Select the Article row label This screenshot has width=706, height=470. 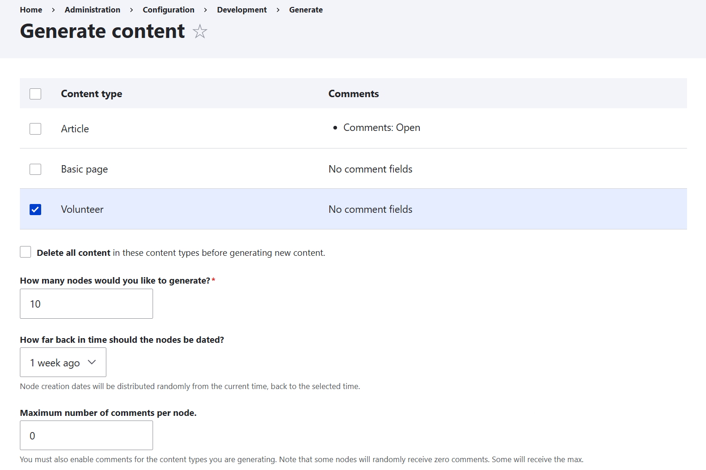74,129
